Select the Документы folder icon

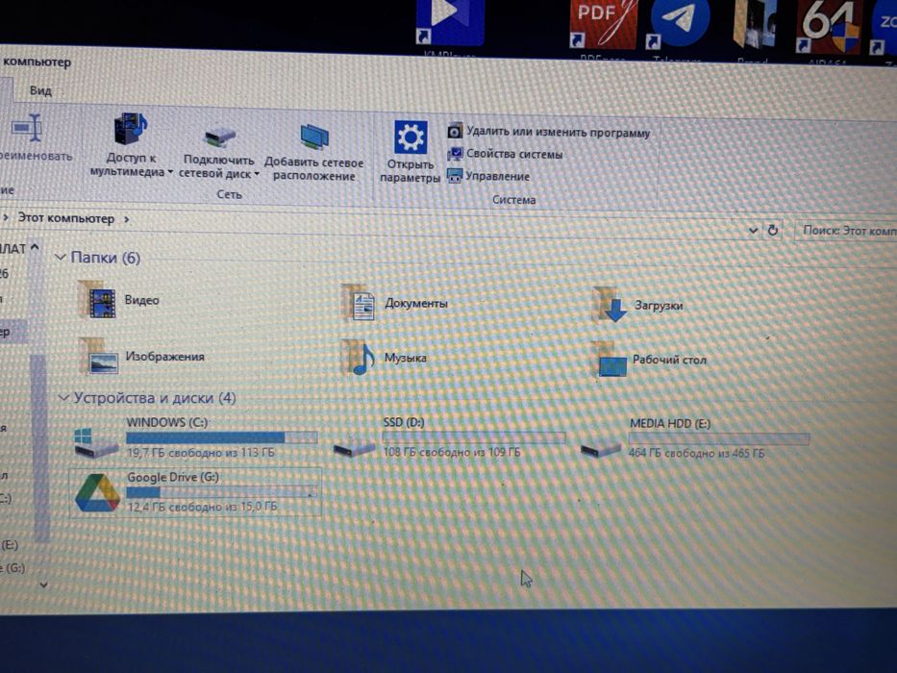[360, 303]
